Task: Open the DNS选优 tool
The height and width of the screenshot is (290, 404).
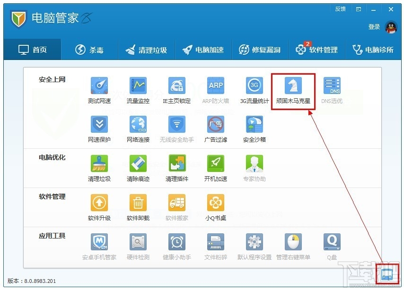Action: pos(332,90)
